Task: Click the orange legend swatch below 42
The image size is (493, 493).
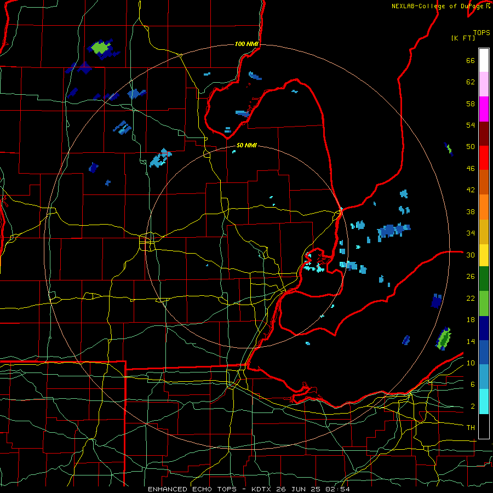Action: [484, 207]
